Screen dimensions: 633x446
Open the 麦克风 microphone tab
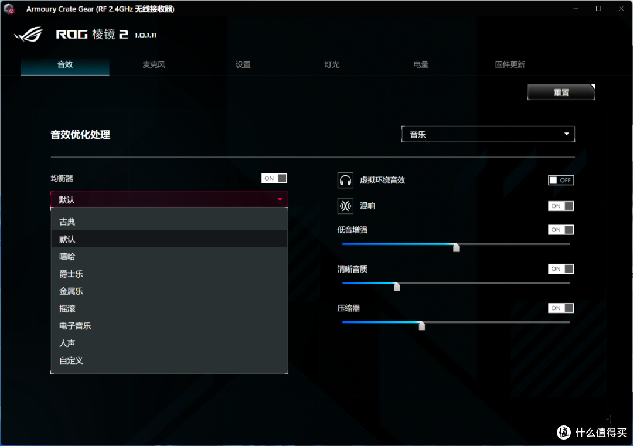point(154,64)
